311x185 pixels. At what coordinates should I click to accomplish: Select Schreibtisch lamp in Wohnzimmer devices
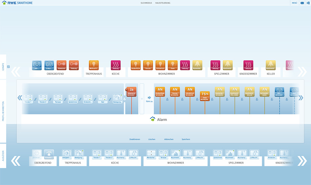tap(160, 65)
